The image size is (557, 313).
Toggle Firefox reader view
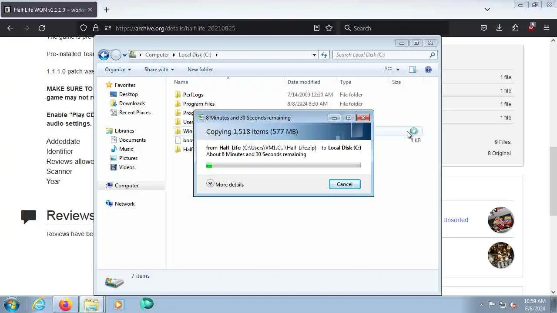[x=317, y=28]
